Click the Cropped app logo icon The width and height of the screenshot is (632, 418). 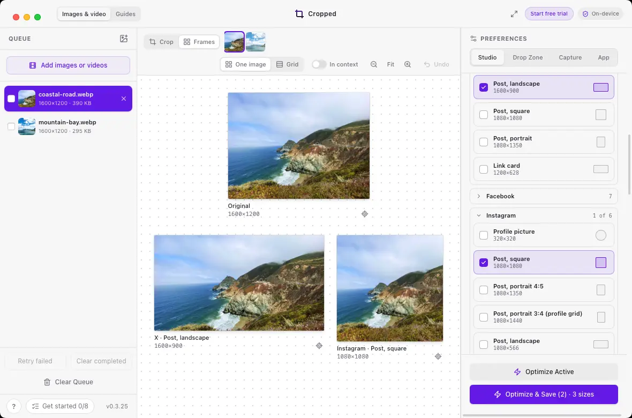[299, 14]
